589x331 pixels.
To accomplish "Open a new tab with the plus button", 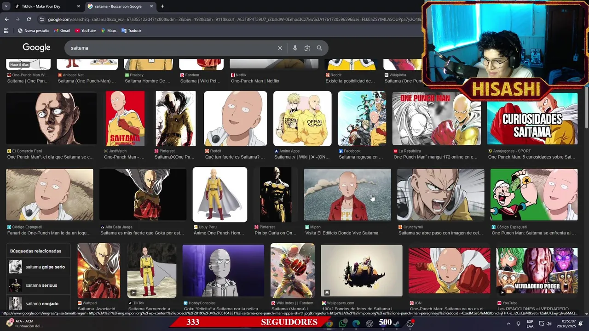I will [162, 6].
